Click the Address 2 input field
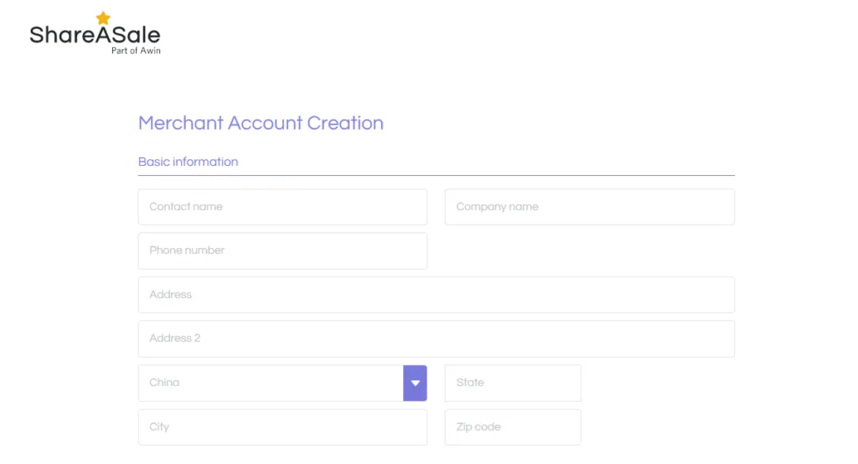 click(x=436, y=338)
